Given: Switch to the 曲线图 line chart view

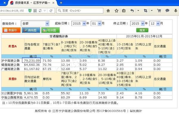Looking at the screenshot, I should [31, 30].
